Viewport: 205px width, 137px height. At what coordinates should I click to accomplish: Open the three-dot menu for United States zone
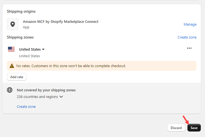tap(189, 48)
